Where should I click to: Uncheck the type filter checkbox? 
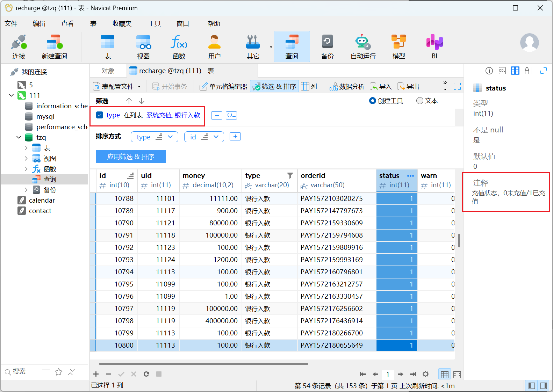tap(100, 115)
